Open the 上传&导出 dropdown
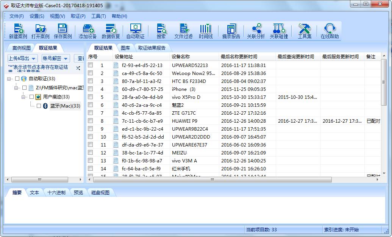392x237 pixels. pyautogui.click(x=22, y=58)
